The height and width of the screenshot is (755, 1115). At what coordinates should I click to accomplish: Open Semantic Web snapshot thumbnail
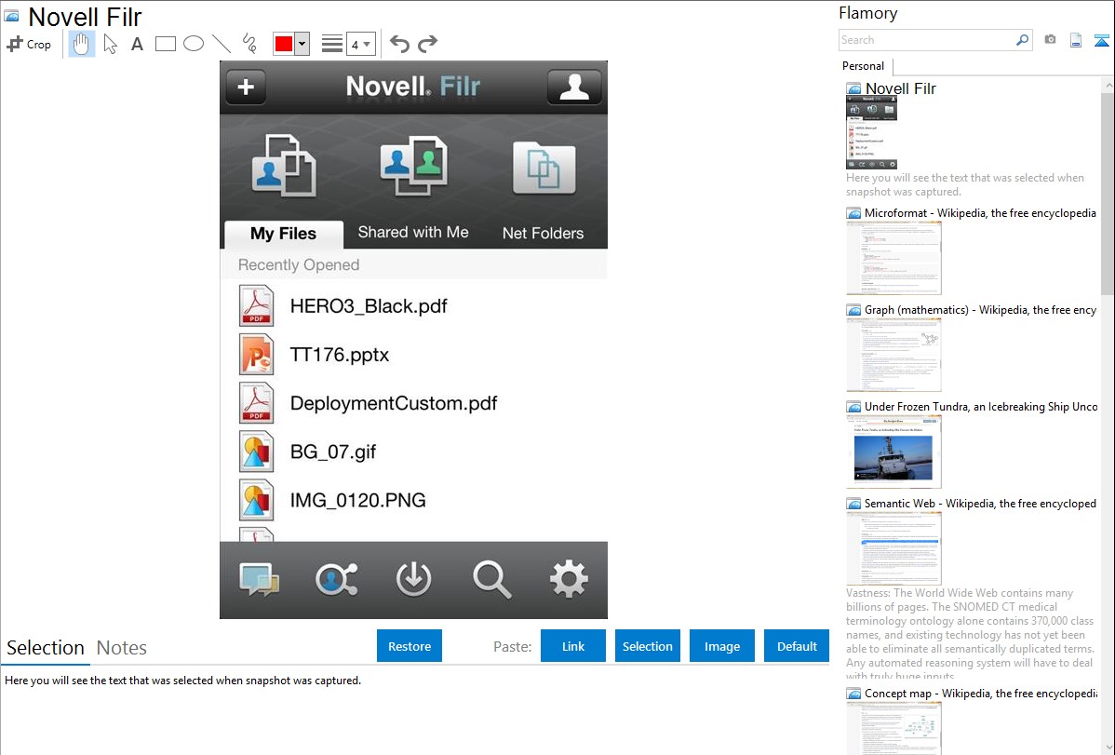coord(893,548)
